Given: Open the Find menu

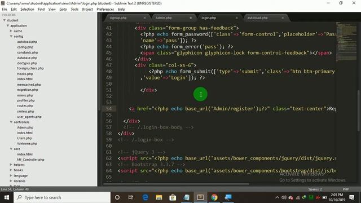Looking at the screenshot, I should (x=41, y=9).
